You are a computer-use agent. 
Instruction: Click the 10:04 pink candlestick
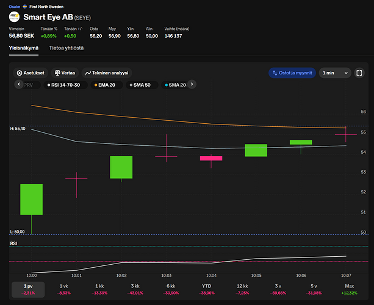point(211,159)
